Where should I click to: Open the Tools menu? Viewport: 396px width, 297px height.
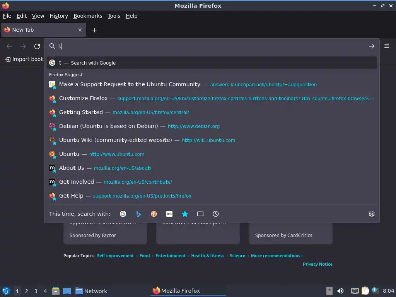pyautogui.click(x=114, y=16)
